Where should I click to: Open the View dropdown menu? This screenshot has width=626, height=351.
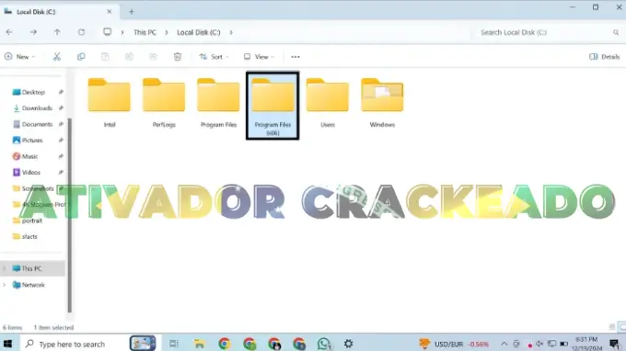[x=259, y=57]
